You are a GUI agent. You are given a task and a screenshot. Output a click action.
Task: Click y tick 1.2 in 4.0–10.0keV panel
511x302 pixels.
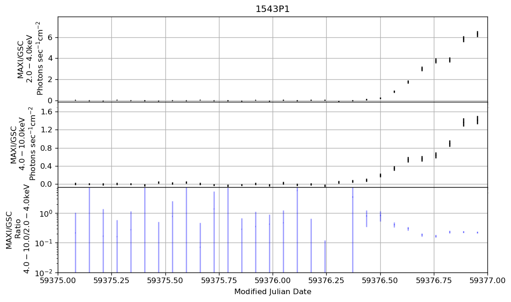point(46,130)
